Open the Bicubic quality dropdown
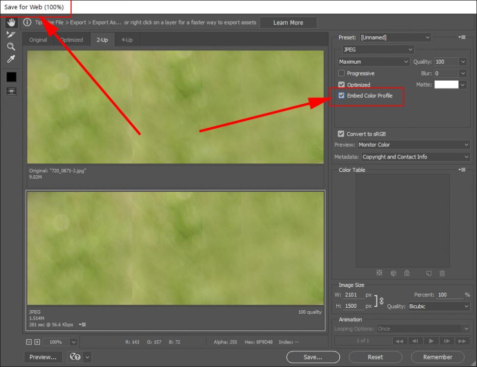This screenshot has width=477, height=367. [x=439, y=306]
